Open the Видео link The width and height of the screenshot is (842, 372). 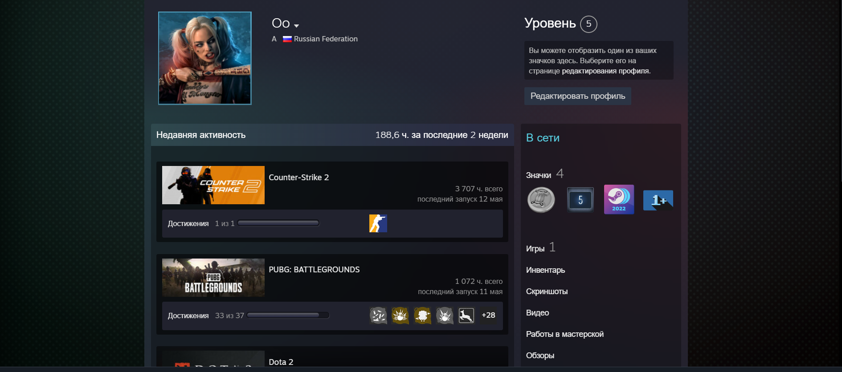537,313
